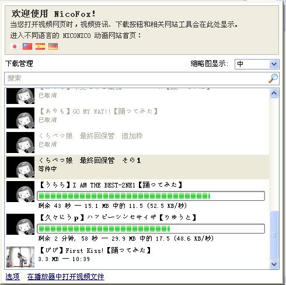Open the Taiwan flag Niconico homepage

coord(27,47)
